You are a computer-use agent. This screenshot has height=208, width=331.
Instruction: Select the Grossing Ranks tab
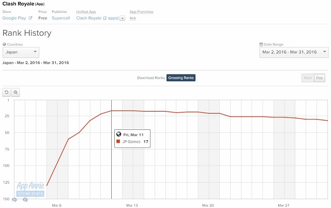pos(181,78)
